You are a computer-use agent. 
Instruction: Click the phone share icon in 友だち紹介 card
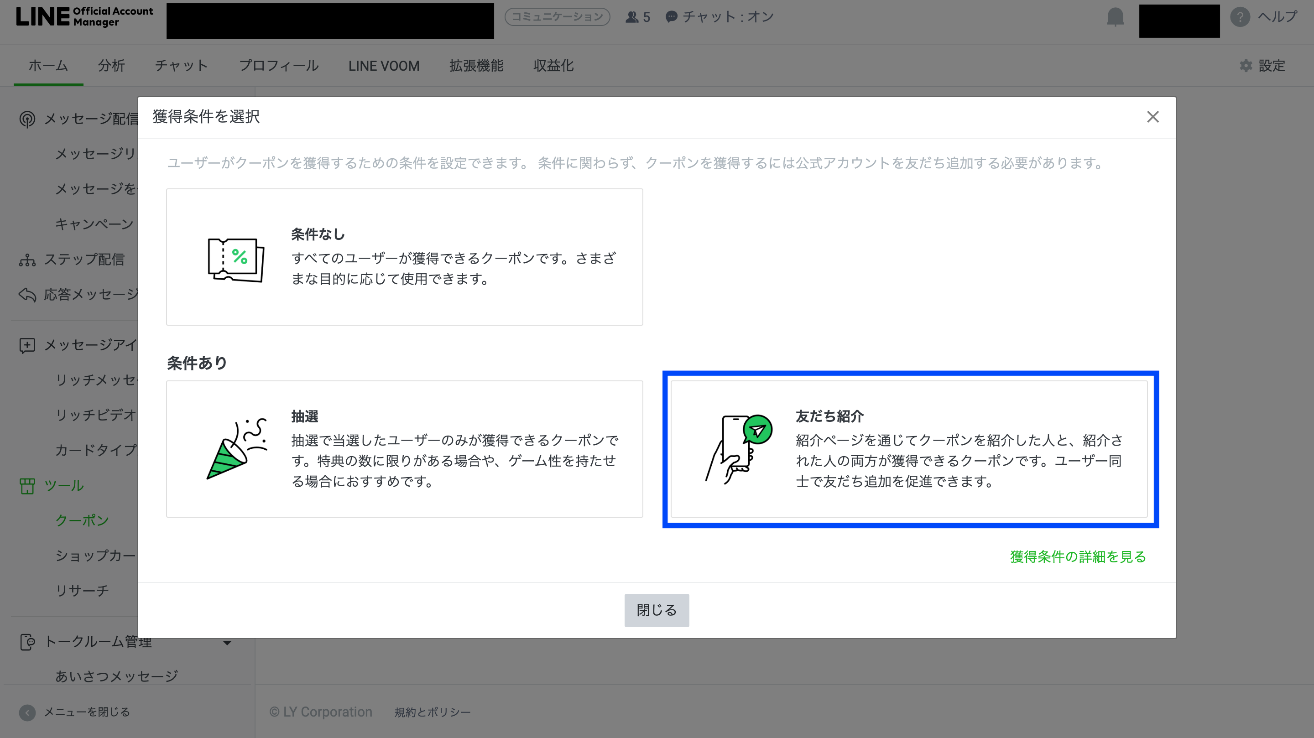739,449
